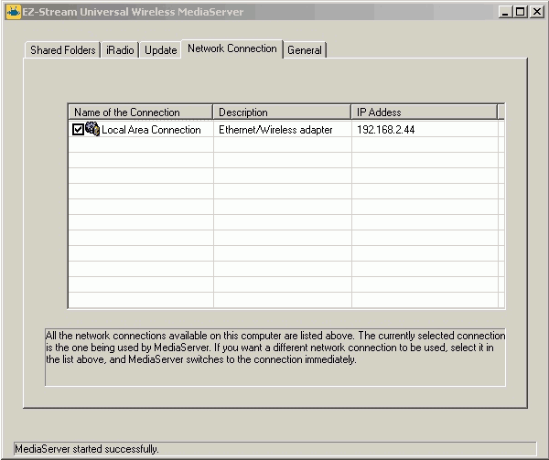Uncheck the Local Area Connection checkbox

coord(78,130)
